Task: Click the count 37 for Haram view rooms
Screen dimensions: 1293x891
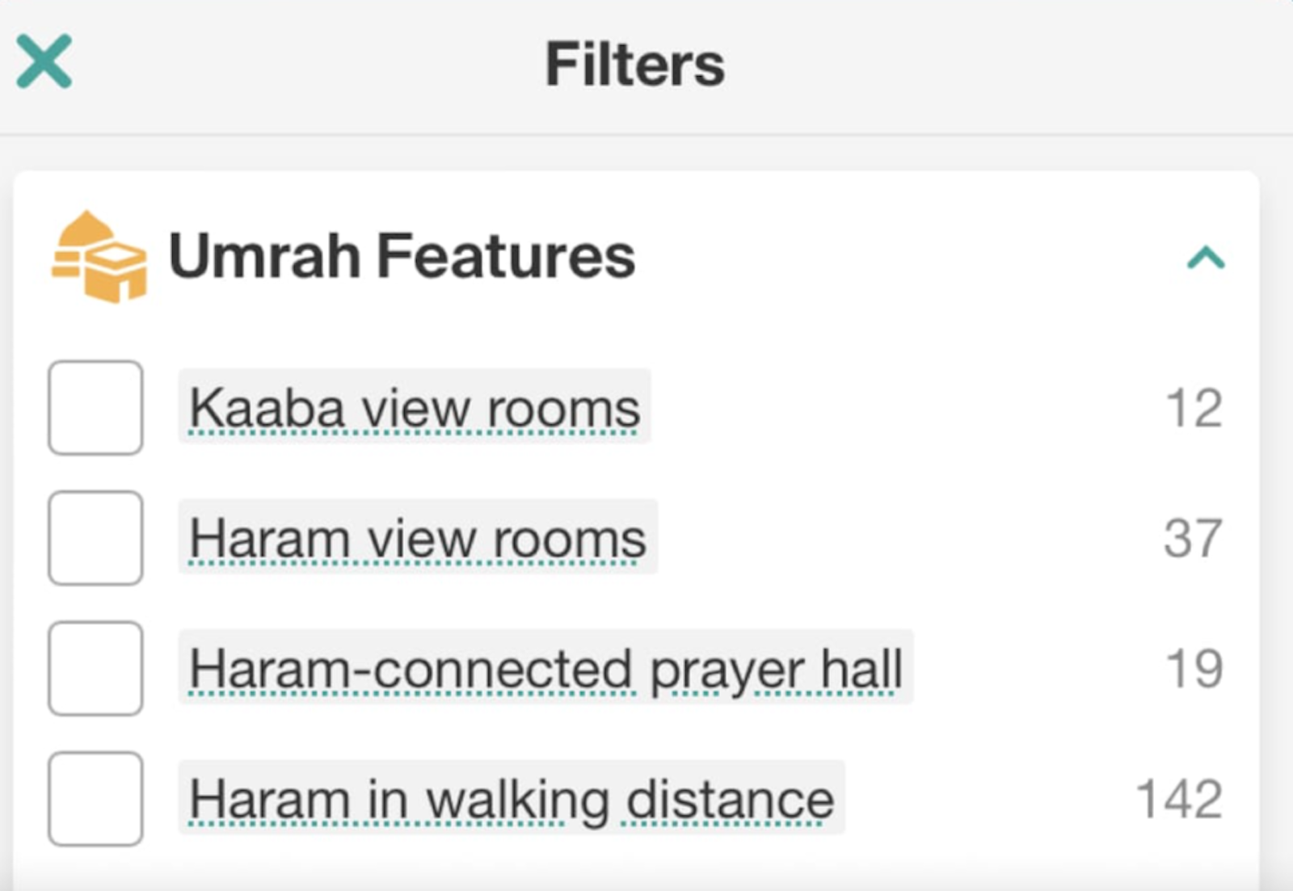Action: [x=1192, y=538]
